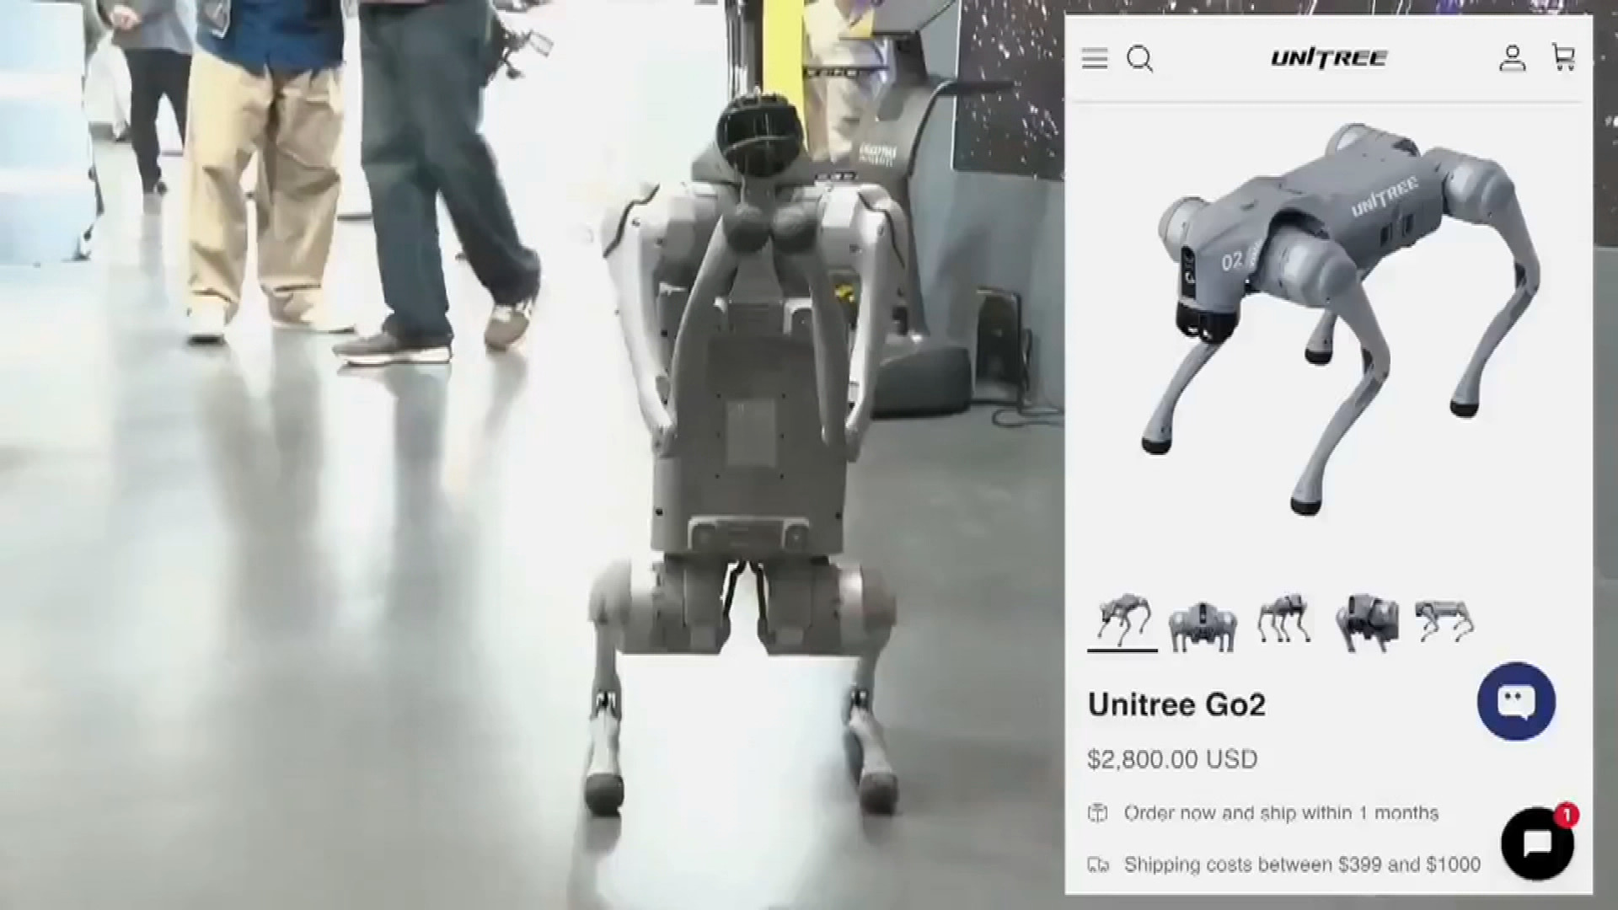Open the shopping cart icon
The height and width of the screenshot is (910, 1618).
point(1563,57)
